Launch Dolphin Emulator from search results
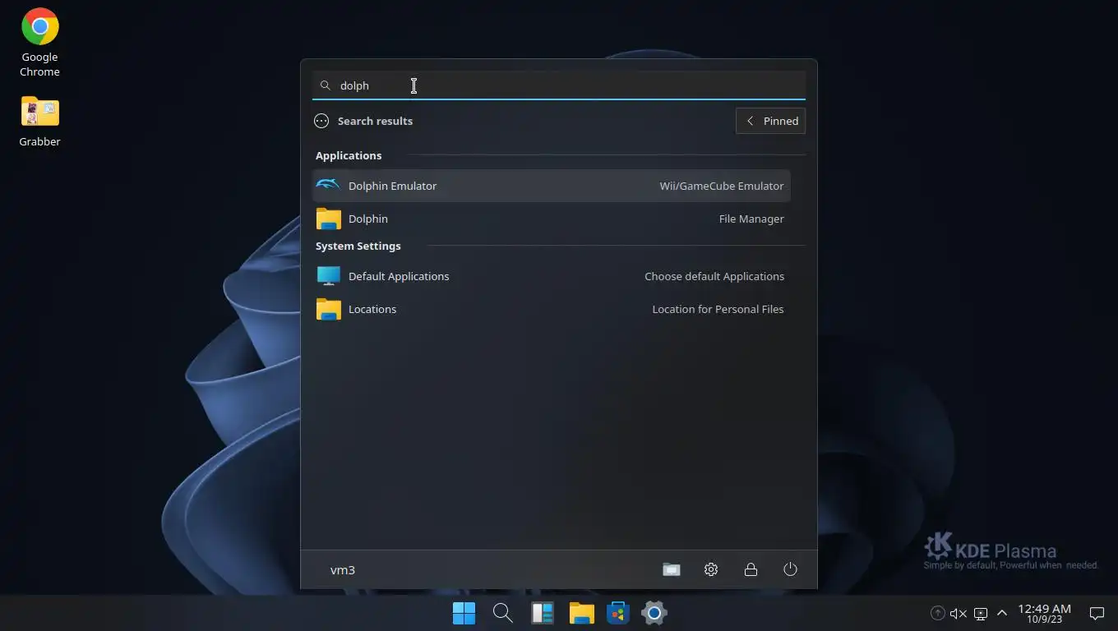 click(551, 186)
